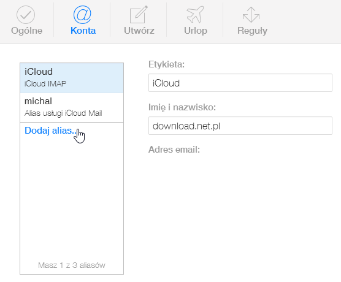Viewport: 341px width, 282px height.
Task: Click the Imię i nazwisko field
Action: (240, 126)
